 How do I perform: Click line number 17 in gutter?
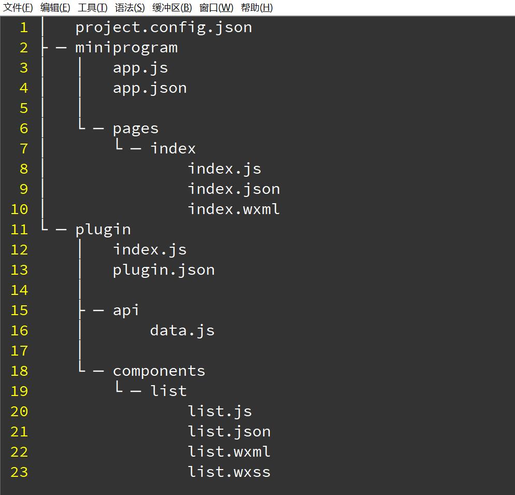coord(19,351)
